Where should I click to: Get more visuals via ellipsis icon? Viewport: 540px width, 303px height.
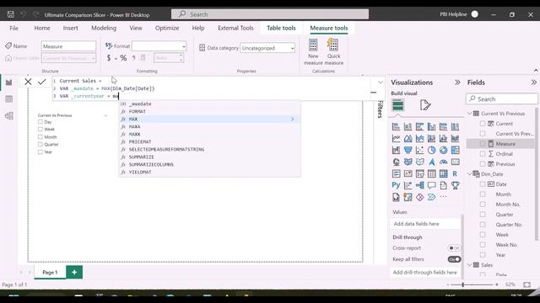[443, 197]
